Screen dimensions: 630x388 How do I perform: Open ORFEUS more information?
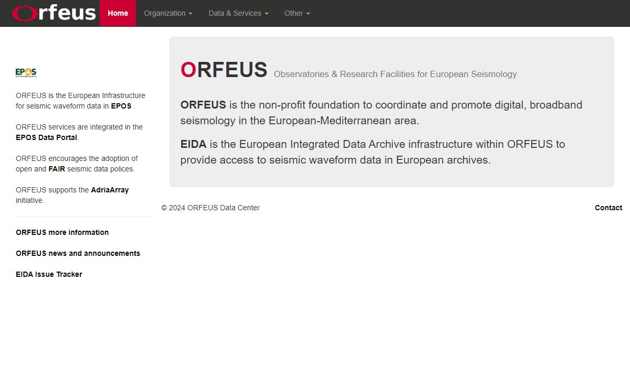pos(62,232)
